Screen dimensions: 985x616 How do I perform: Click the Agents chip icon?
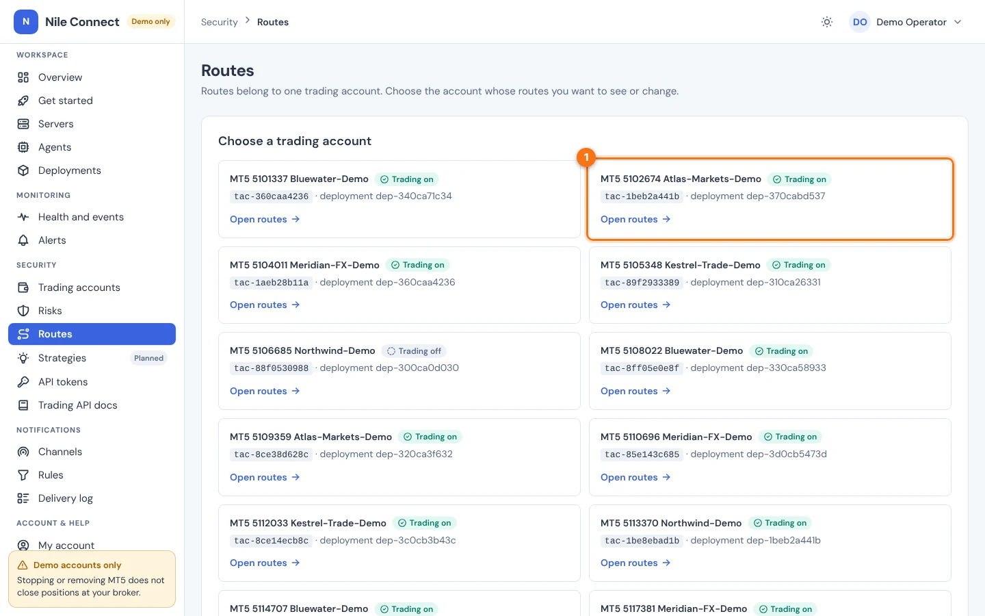pyautogui.click(x=23, y=147)
